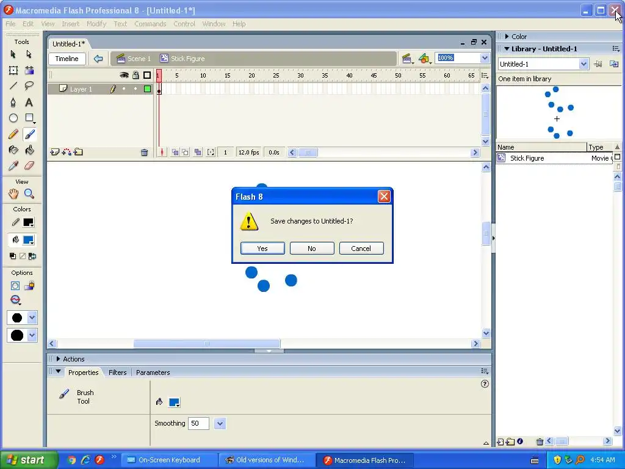The image size is (625, 469).
Task: Select the Brush tool in Tools panel
Action: click(x=29, y=134)
